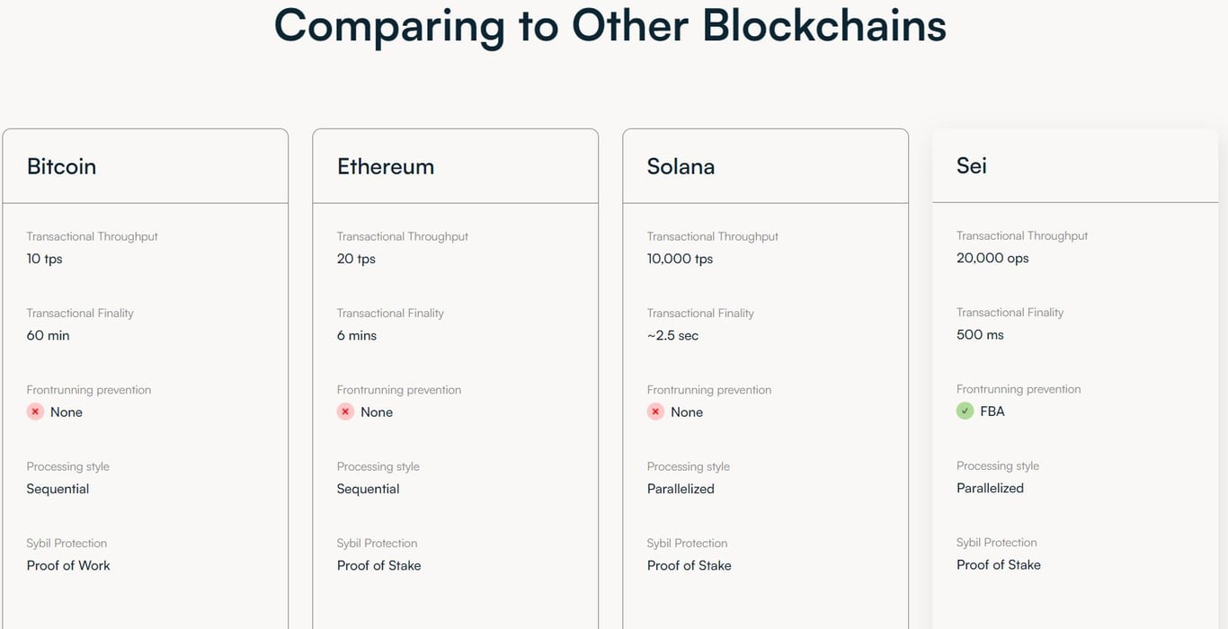This screenshot has width=1228, height=629.
Task: Click the red X icon under Solana
Action: tap(655, 412)
